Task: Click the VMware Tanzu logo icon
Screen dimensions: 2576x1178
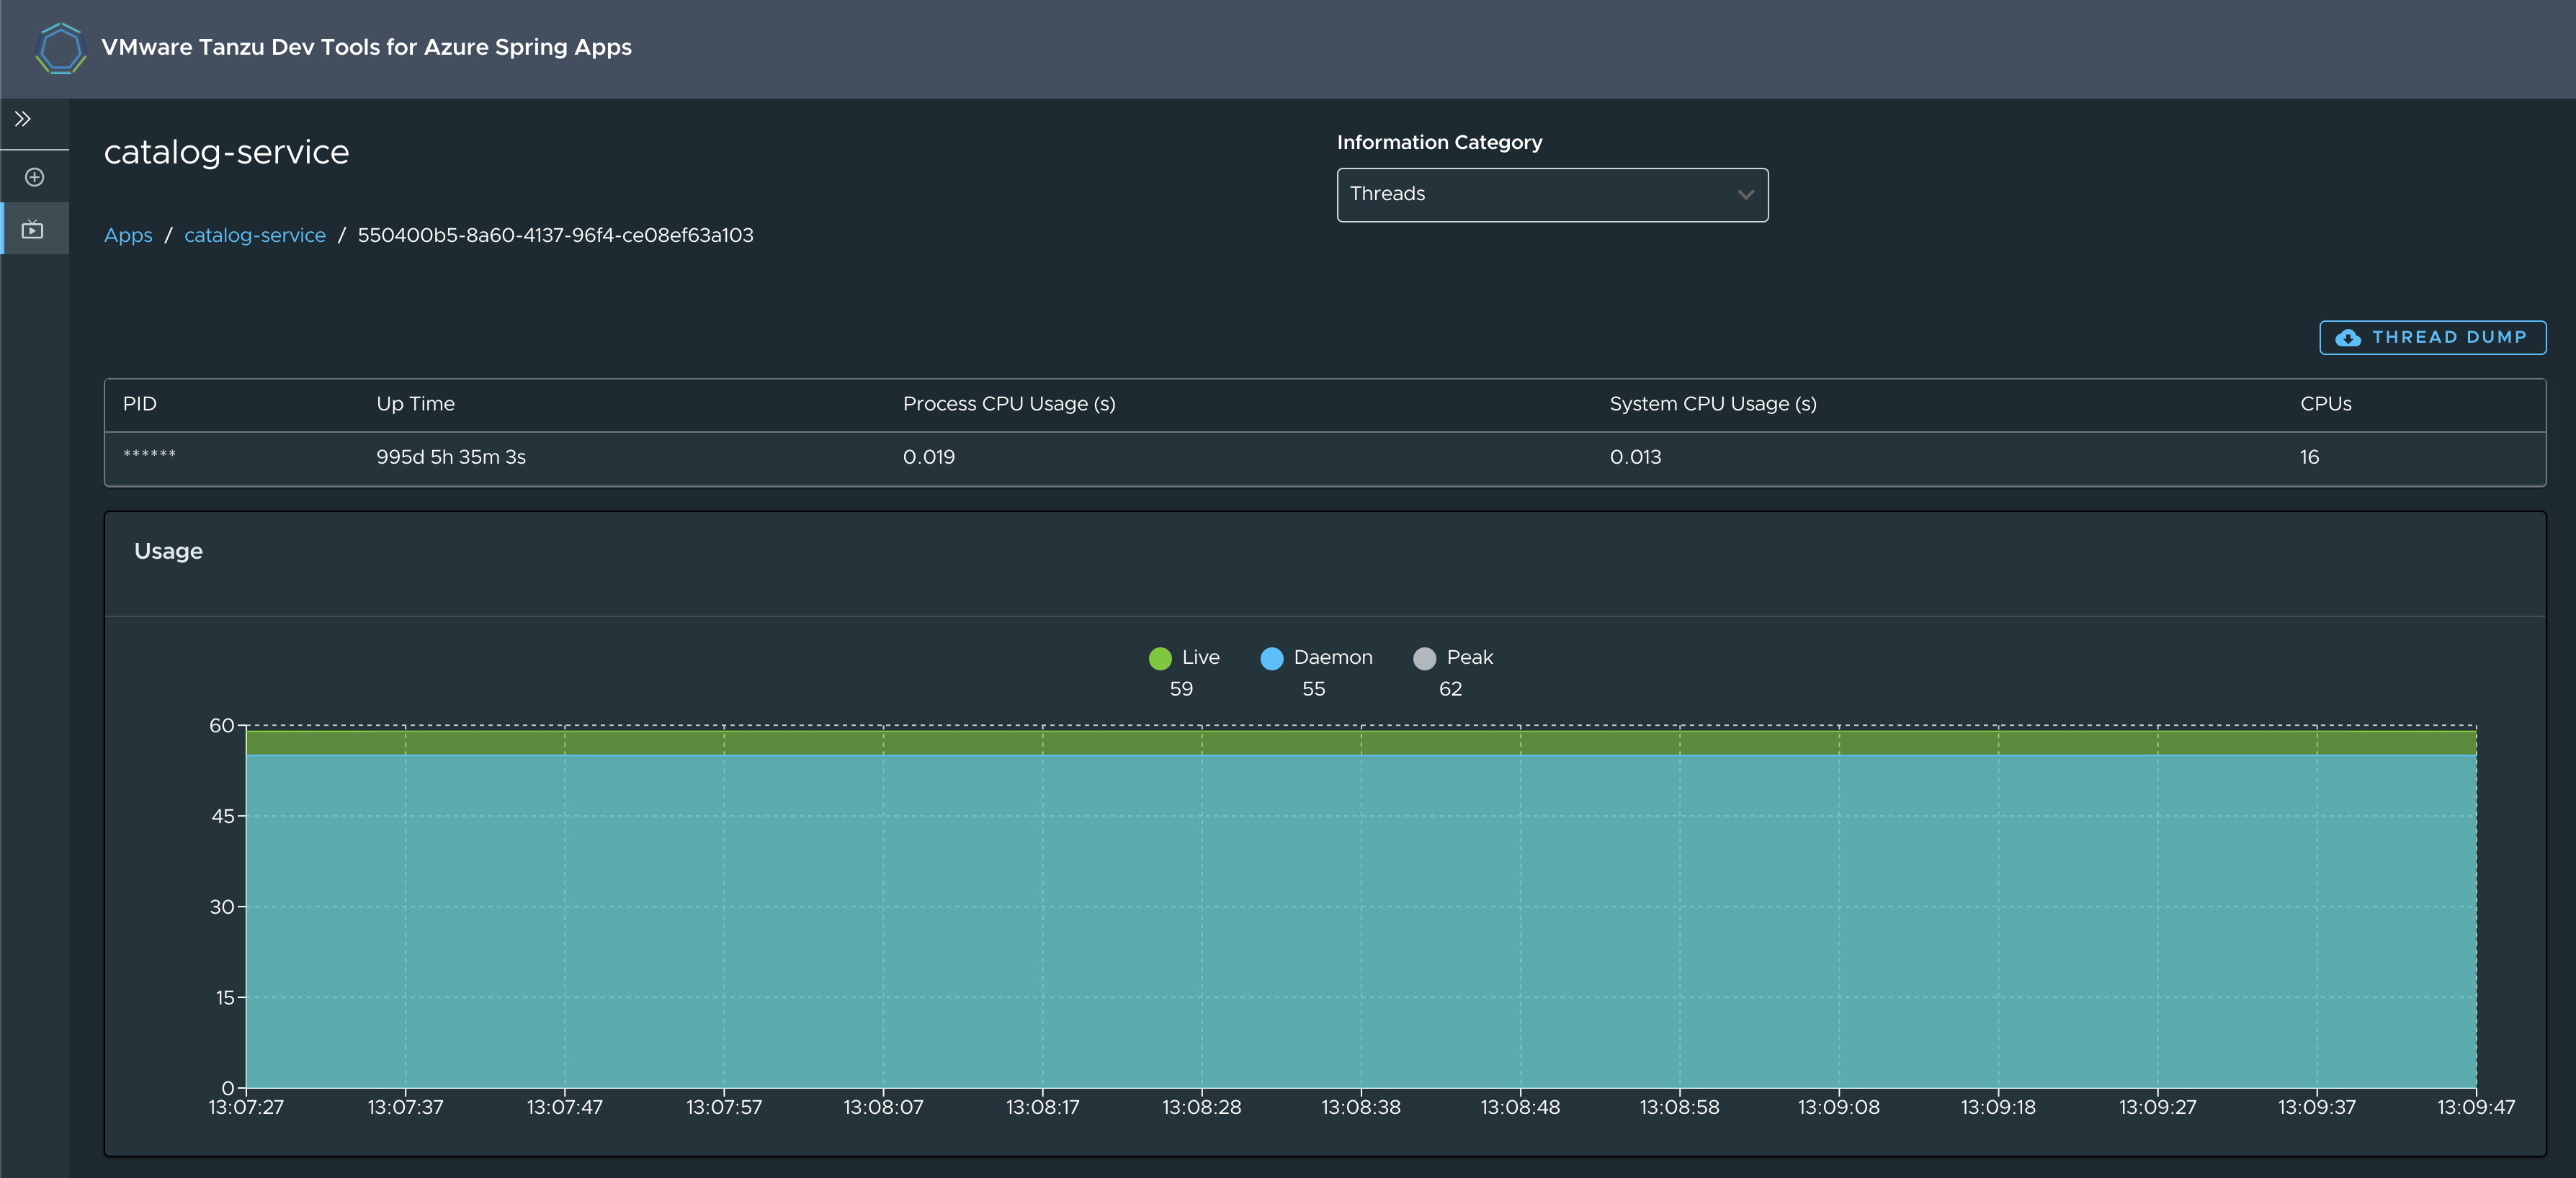Action: 60,48
